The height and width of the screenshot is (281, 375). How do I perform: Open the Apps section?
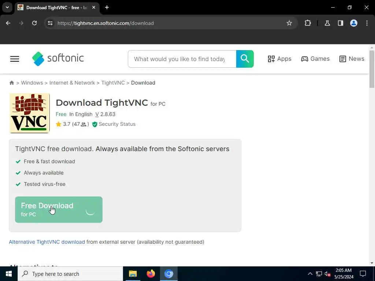pos(279,59)
